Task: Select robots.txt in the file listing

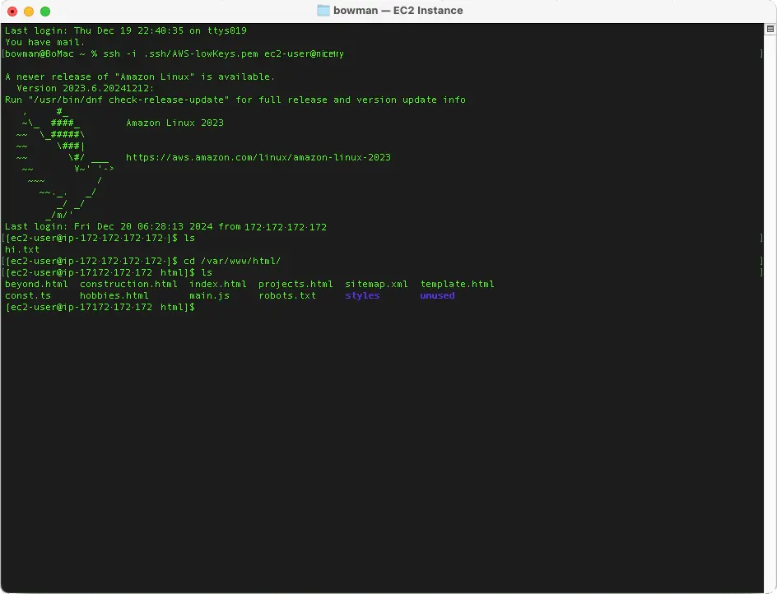Action: [x=286, y=295]
